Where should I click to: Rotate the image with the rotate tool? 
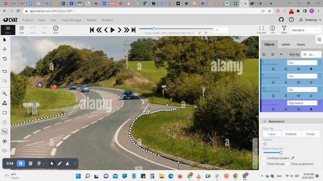[x=5, y=59]
